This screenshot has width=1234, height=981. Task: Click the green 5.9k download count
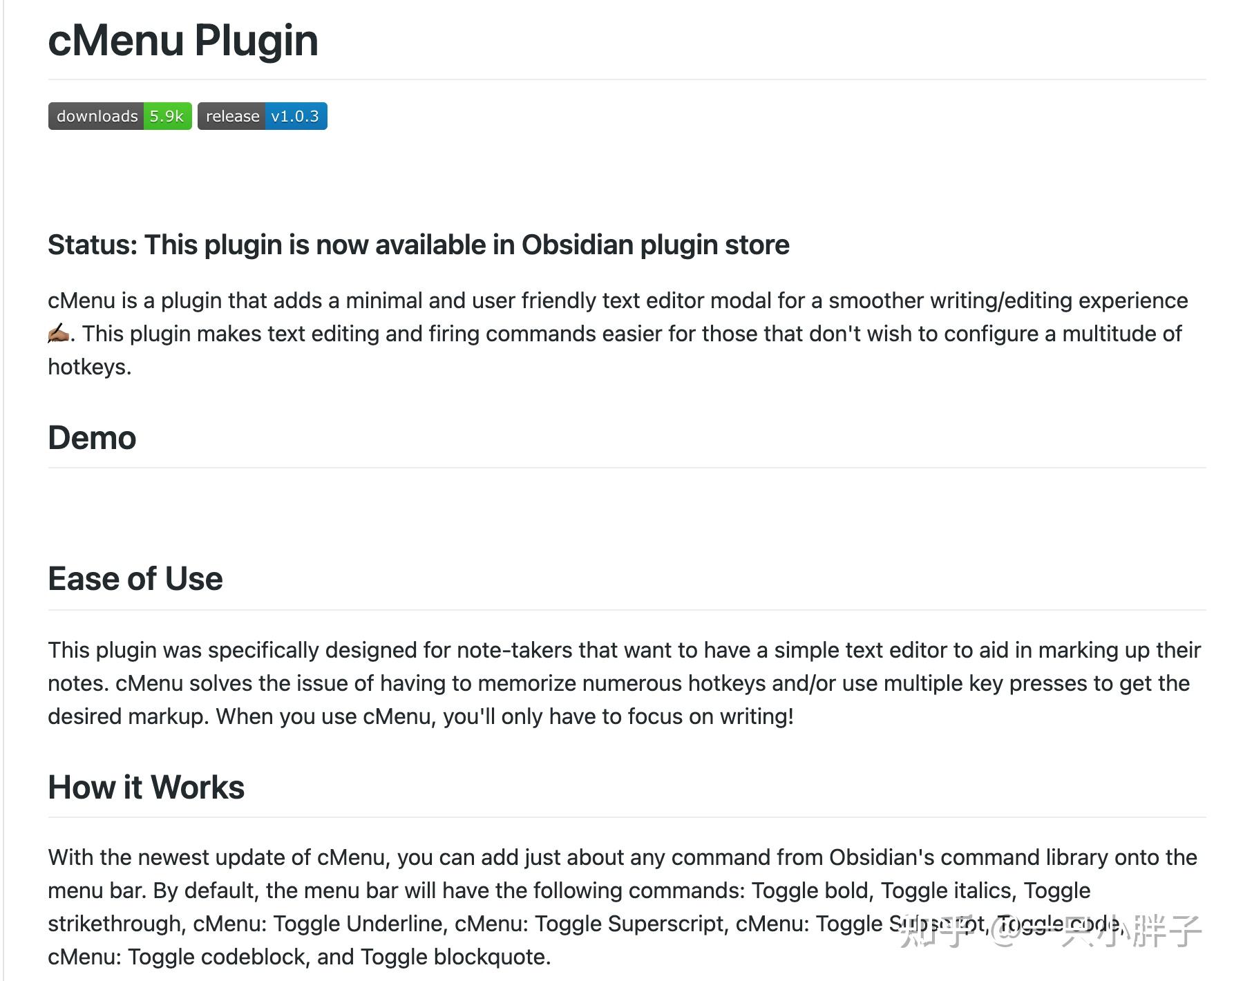point(167,116)
